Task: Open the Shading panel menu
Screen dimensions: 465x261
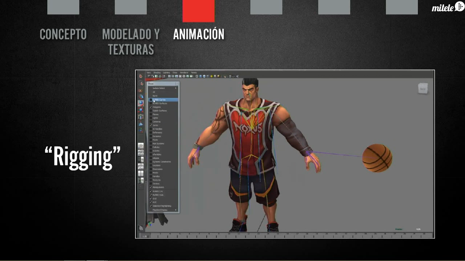Action: pos(157,72)
